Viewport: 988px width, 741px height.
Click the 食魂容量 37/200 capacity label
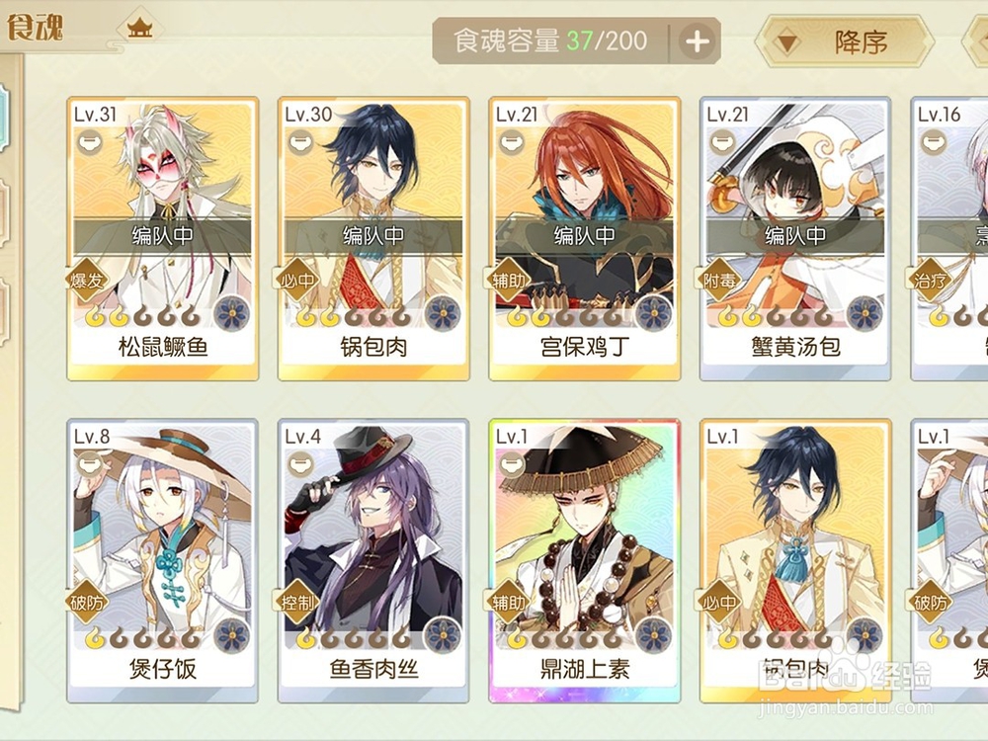click(550, 41)
